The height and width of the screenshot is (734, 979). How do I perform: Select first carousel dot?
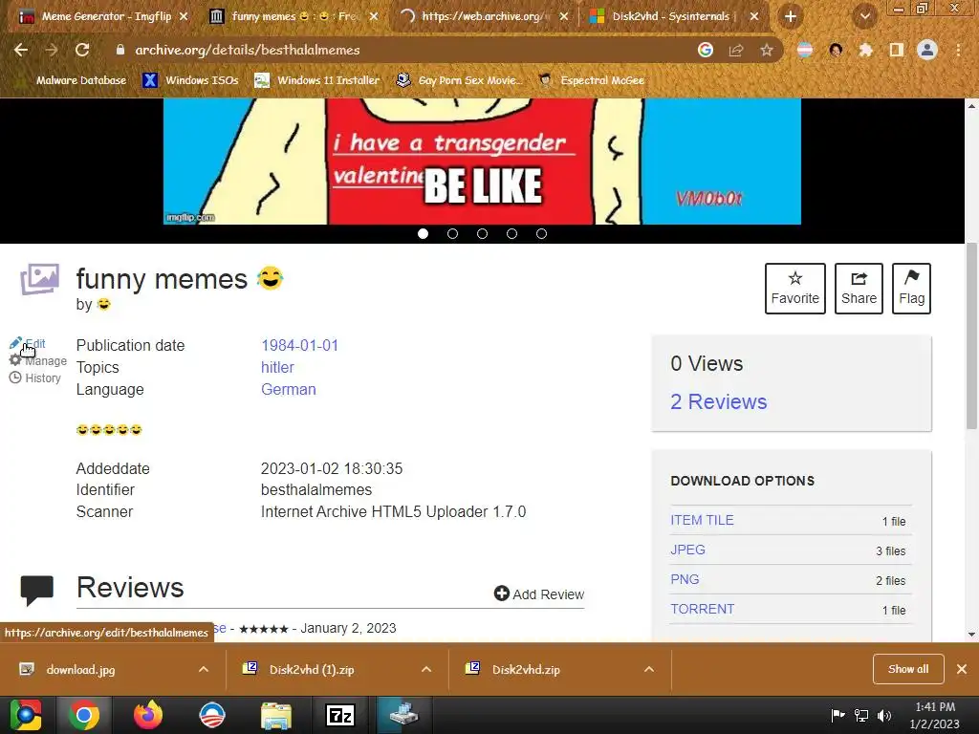point(424,233)
